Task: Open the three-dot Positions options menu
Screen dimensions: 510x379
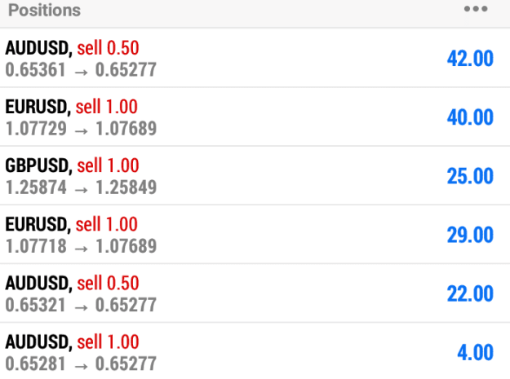Action: [476, 9]
